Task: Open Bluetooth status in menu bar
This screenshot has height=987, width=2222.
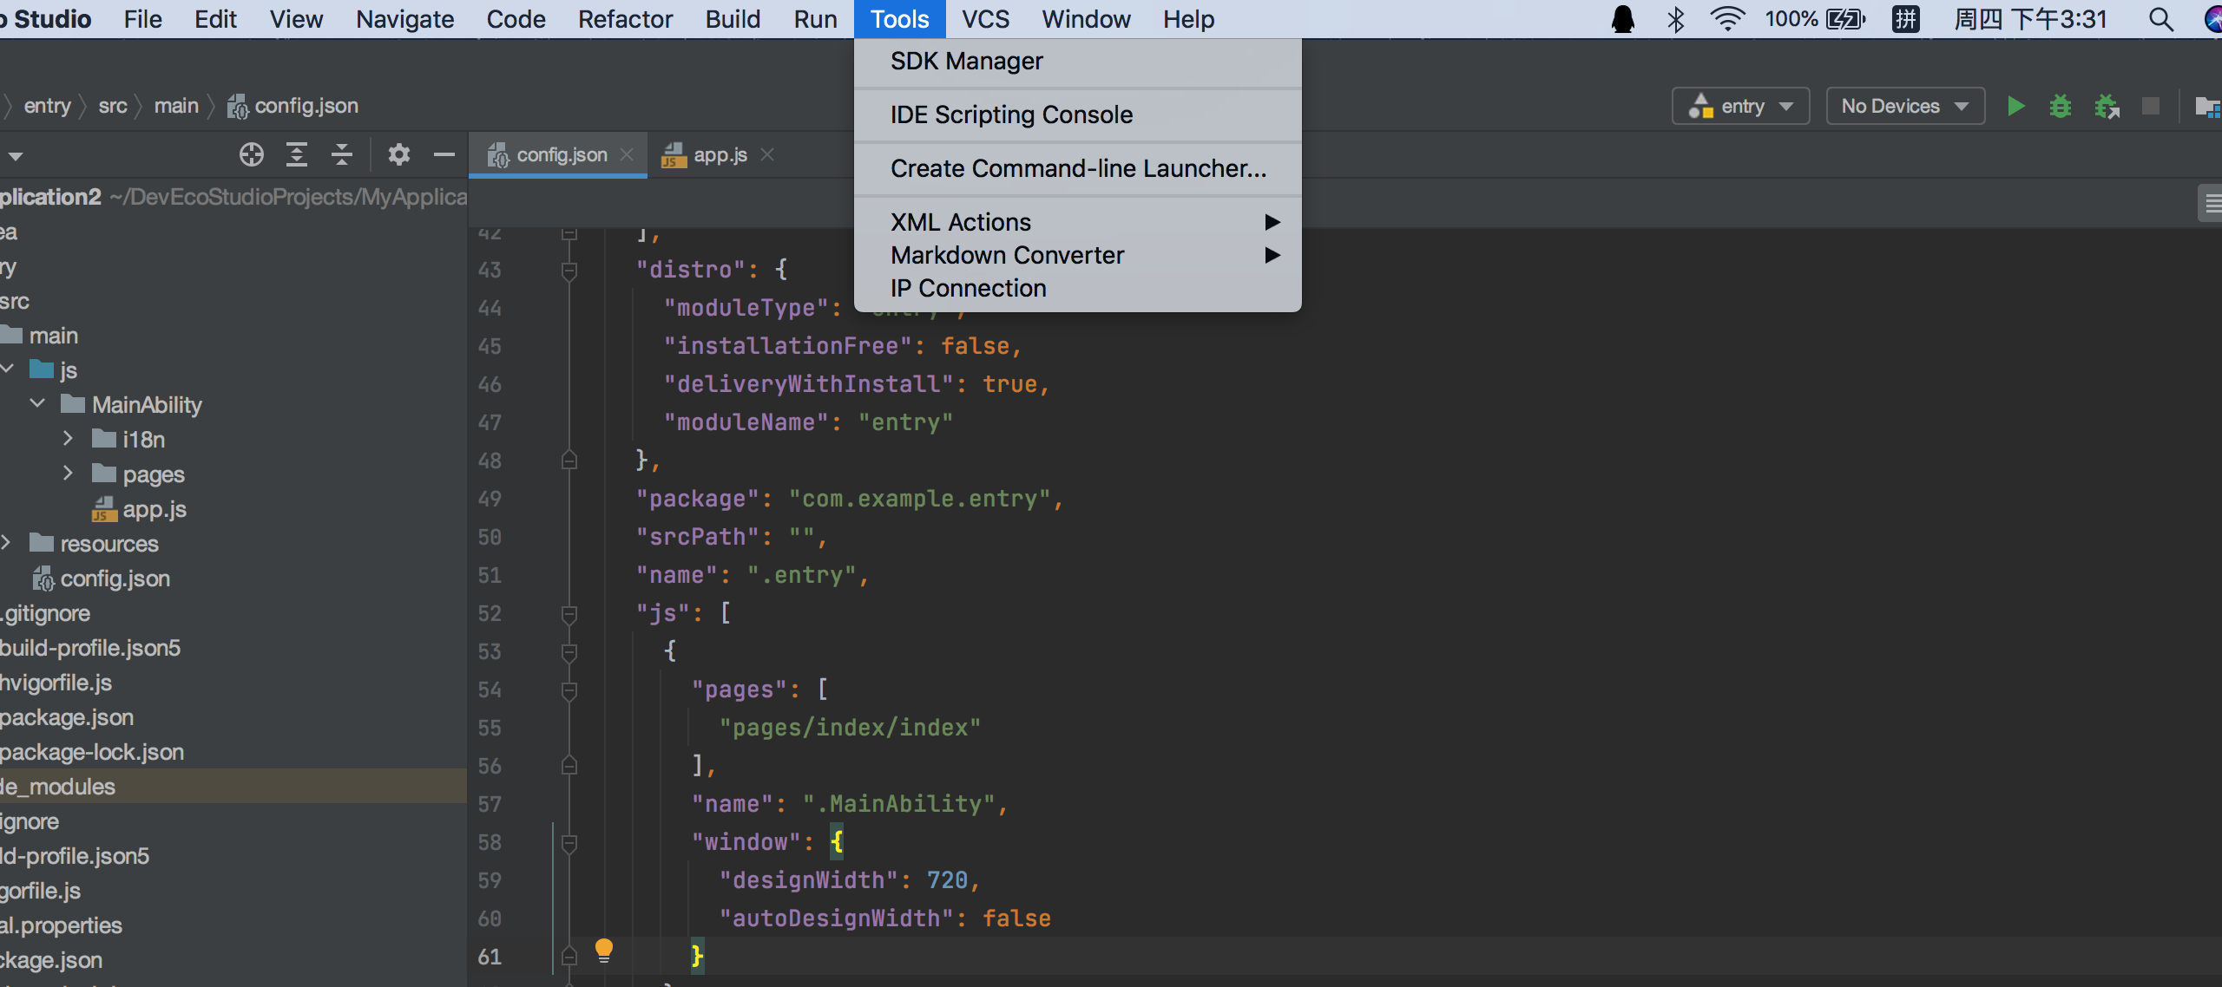Action: [x=1676, y=19]
